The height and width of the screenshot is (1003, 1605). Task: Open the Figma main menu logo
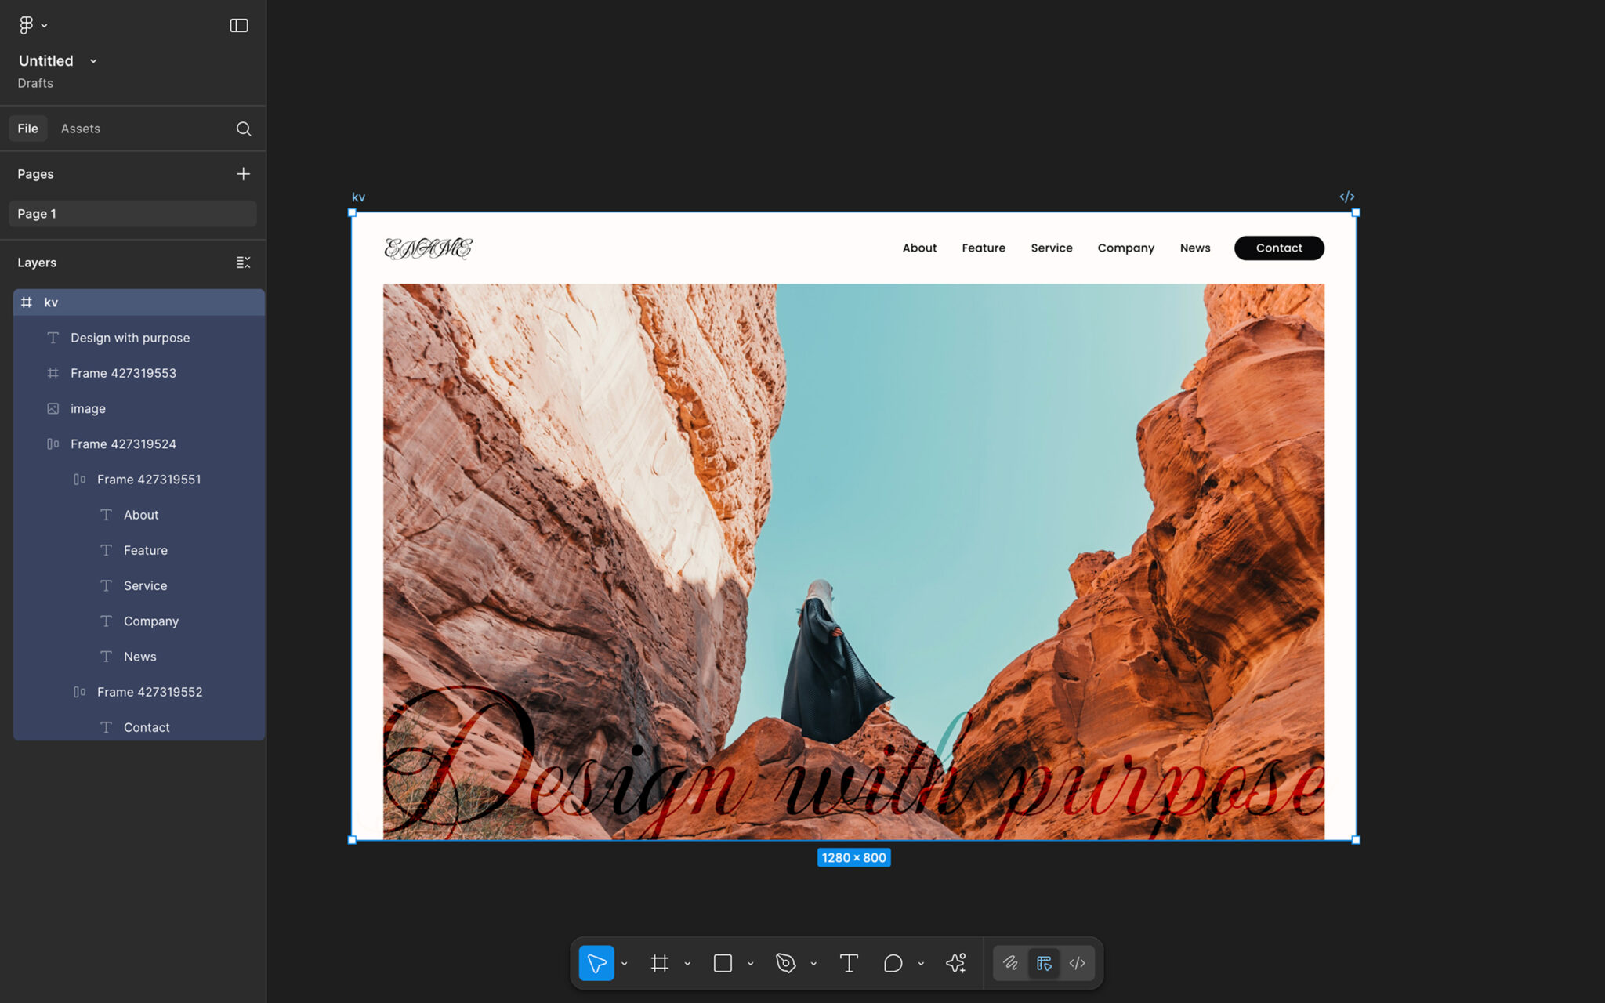coord(27,25)
